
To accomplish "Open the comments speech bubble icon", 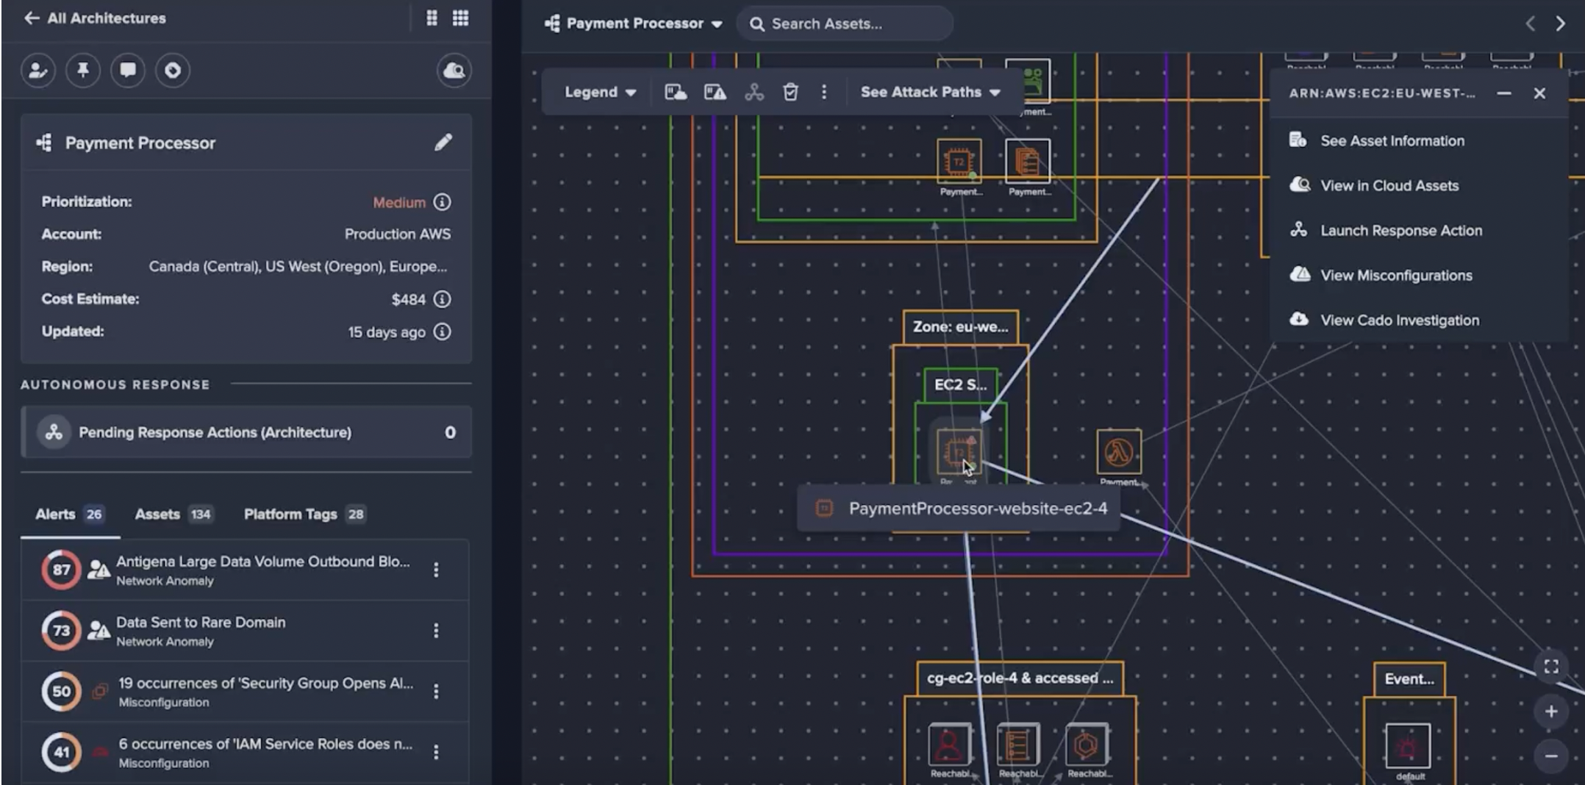I will 128,71.
